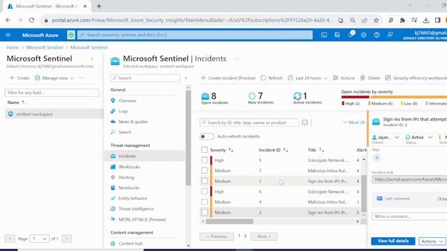Open Cloud Shell from the top bar

(x=324, y=35)
